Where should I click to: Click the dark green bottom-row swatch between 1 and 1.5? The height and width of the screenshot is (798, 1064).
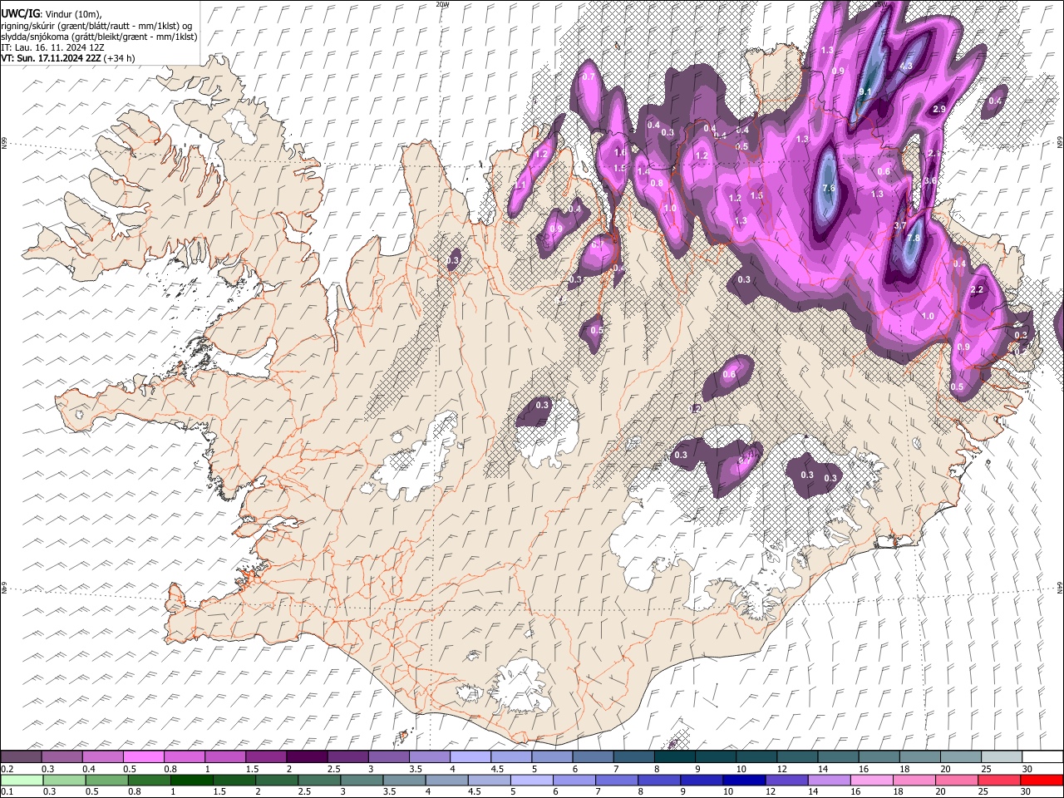(x=192, y=780)
